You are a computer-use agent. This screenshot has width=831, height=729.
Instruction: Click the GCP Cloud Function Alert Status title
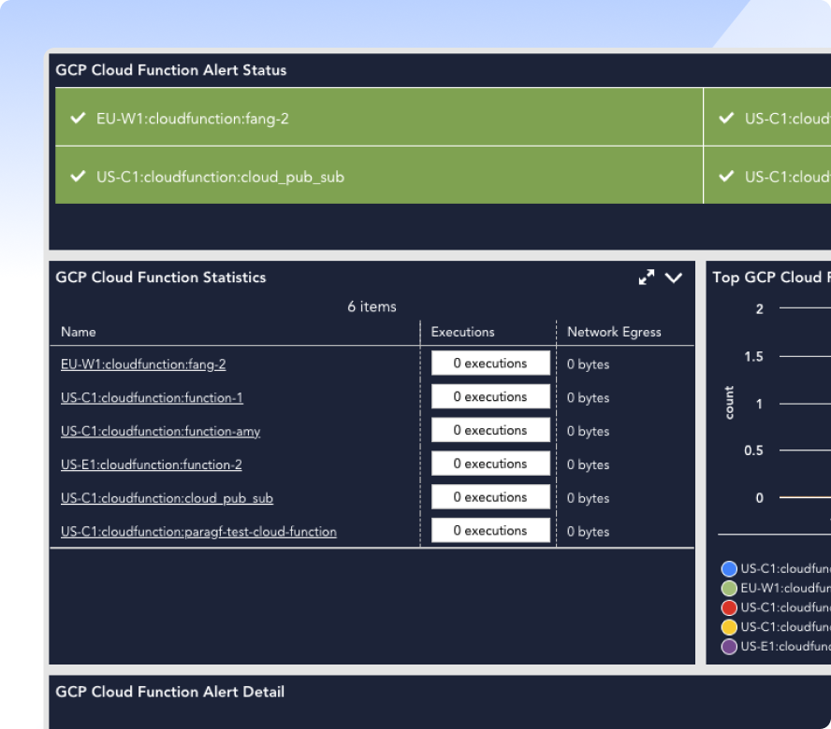pyautogui.click(x=170, y=70)
